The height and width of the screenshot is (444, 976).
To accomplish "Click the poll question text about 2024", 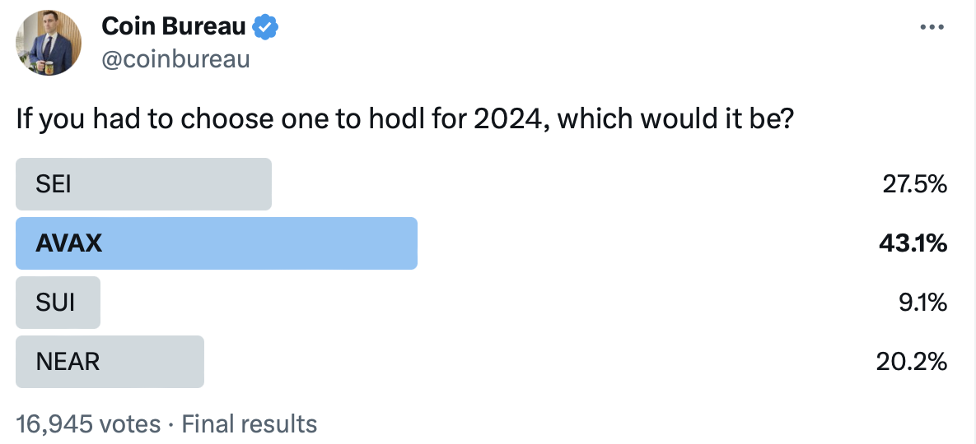I will click(404, 118).
